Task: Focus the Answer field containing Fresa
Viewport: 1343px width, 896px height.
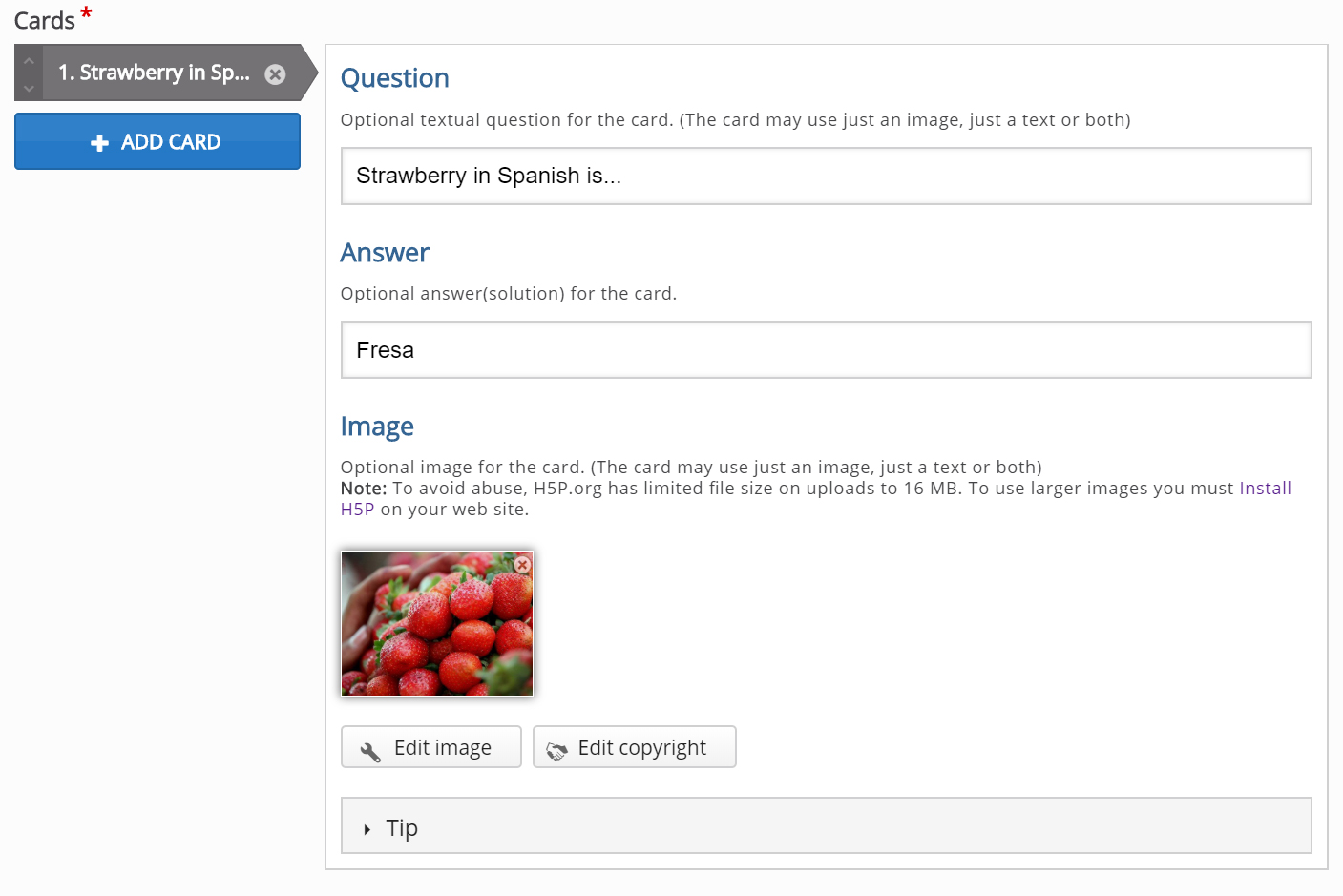Action: click(827, 350)
